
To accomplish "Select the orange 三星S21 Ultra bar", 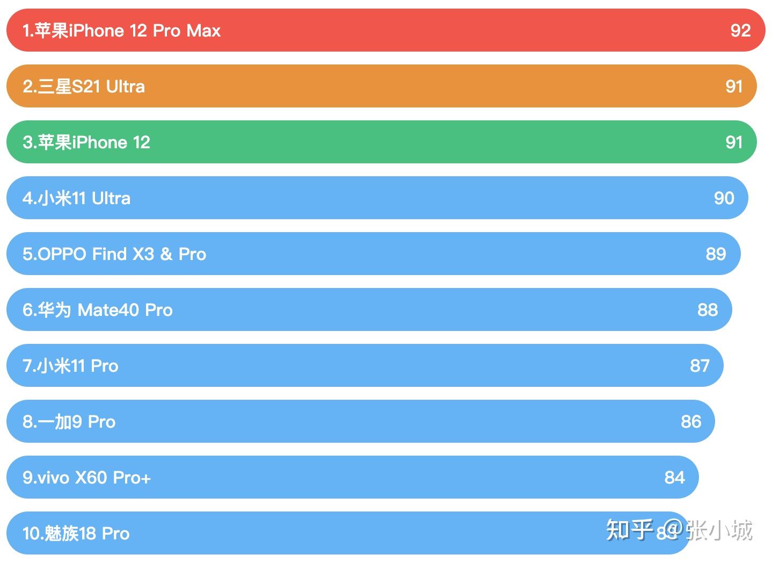I will pyautogui.click(x=382, y=86).
